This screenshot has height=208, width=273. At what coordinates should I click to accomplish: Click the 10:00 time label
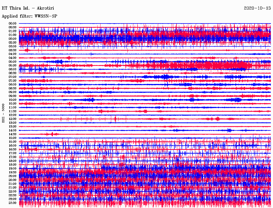click(x=13, y=100)
